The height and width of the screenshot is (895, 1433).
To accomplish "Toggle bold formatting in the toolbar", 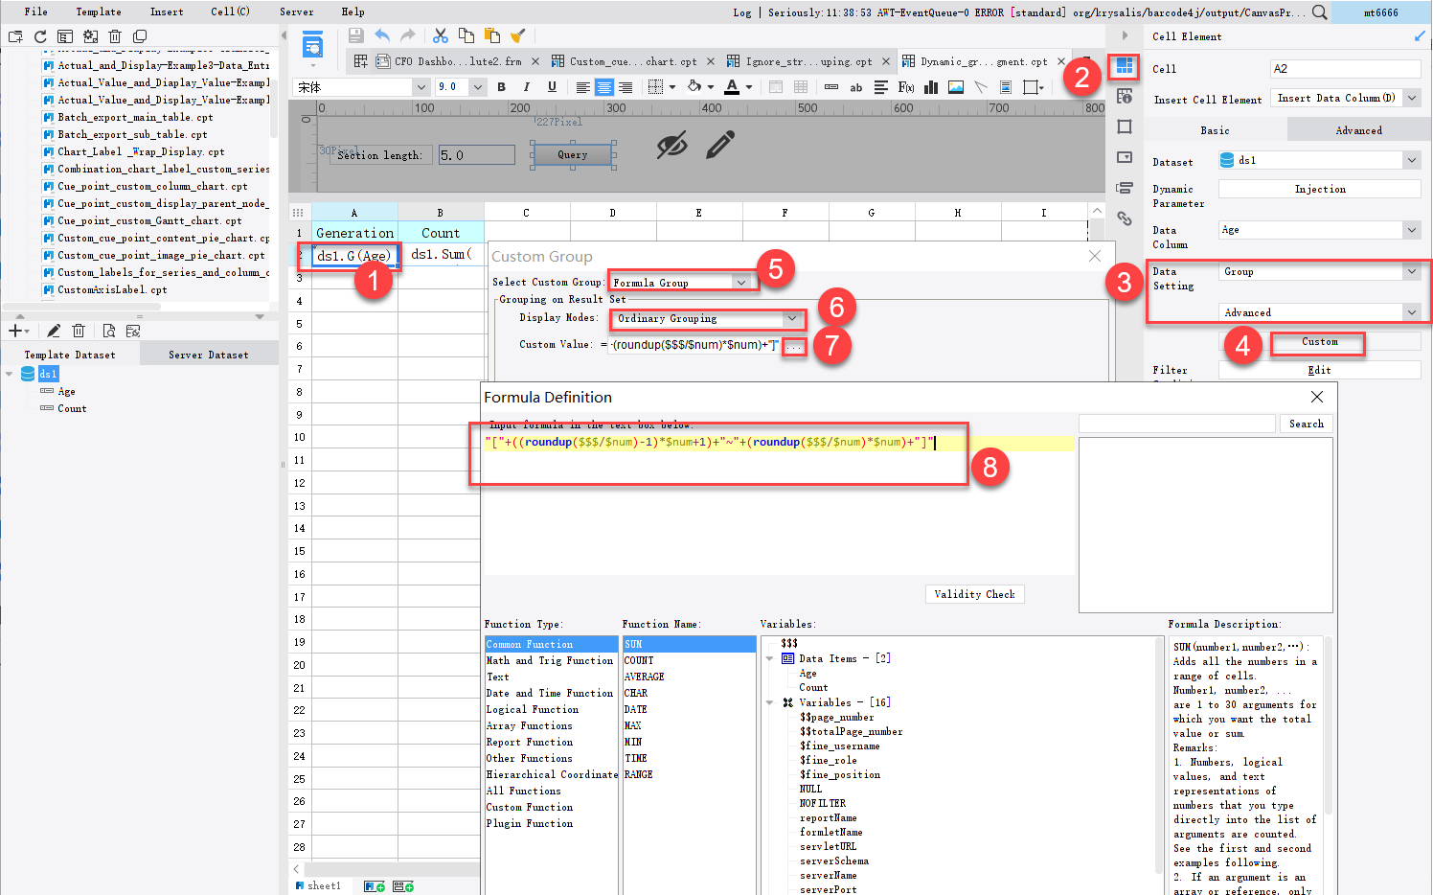I will coord(501,86).
